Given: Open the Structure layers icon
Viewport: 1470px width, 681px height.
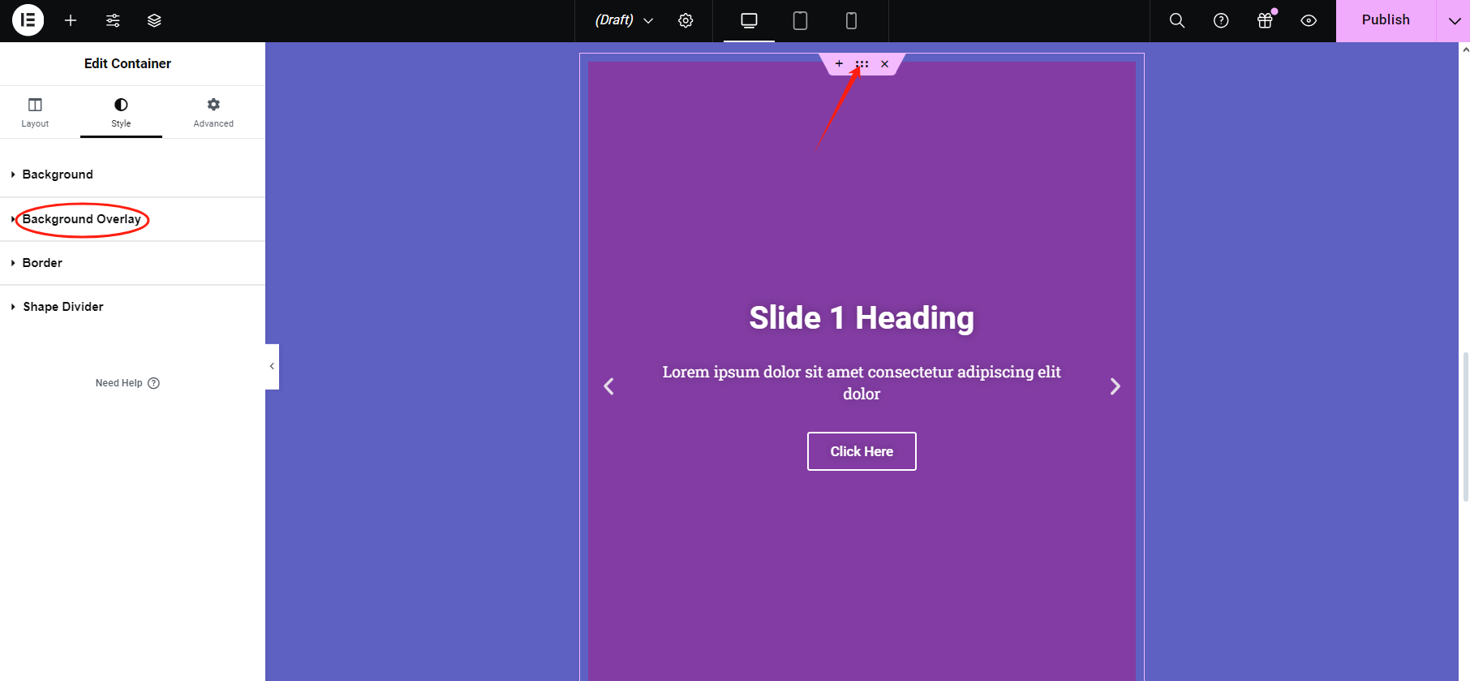Looking at the screenshot, I should pos(154,20).
